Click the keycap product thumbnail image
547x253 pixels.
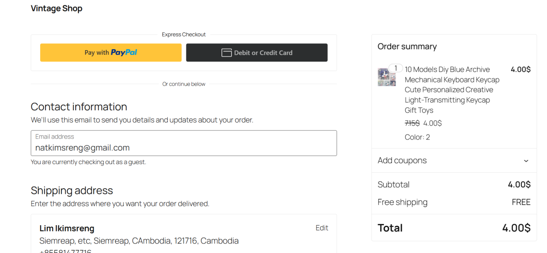tap(387, 77)
